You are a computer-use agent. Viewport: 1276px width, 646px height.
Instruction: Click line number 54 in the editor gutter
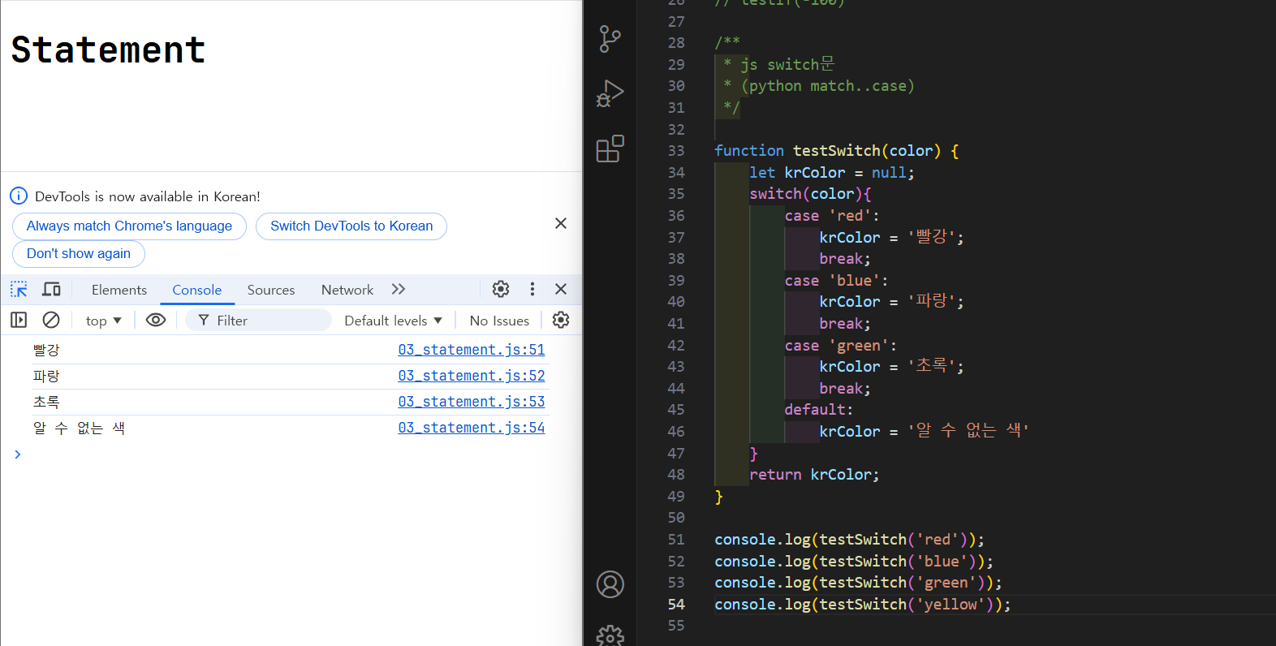pyautogui.click(x=676, y=605)
